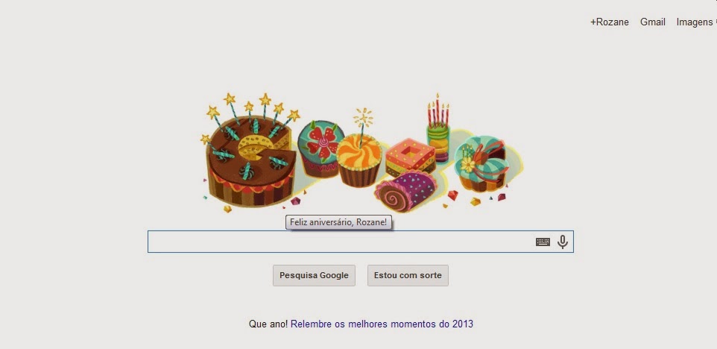Click the Pesquisa Google button
Image resolution: width=717 pixels, height=349 pixels.
click(314, 275)
